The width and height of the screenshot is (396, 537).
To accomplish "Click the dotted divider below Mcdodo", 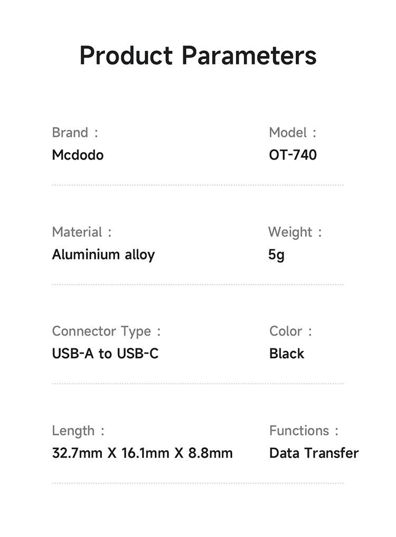I will coord(197,185).
